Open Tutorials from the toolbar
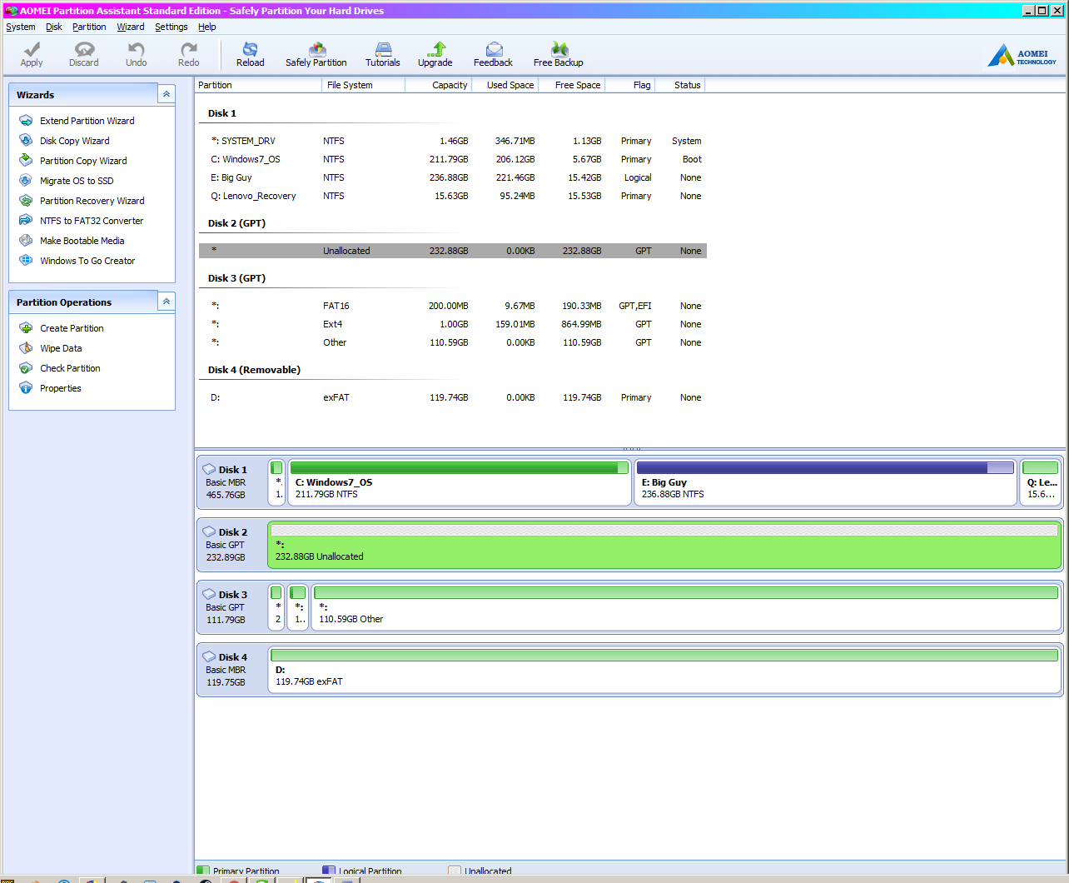This screenshot has width=1069, height=883. pos(383,50)
